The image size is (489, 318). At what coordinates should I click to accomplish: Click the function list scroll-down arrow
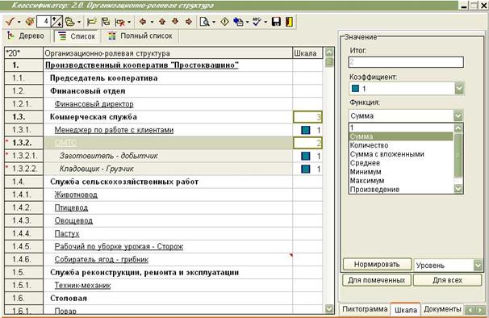pyautogui.click(x=458, y=189)
